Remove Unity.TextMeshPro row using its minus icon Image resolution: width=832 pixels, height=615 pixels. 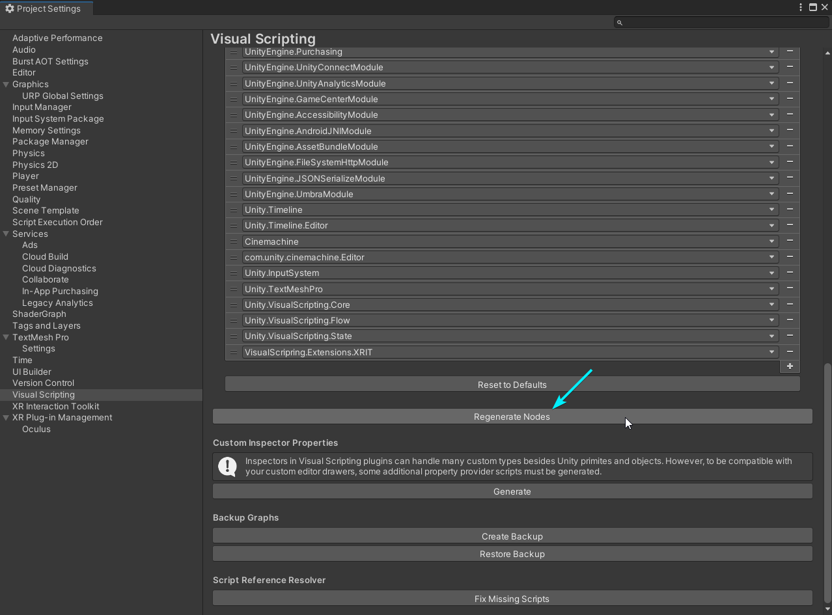(x=790, y=288)
